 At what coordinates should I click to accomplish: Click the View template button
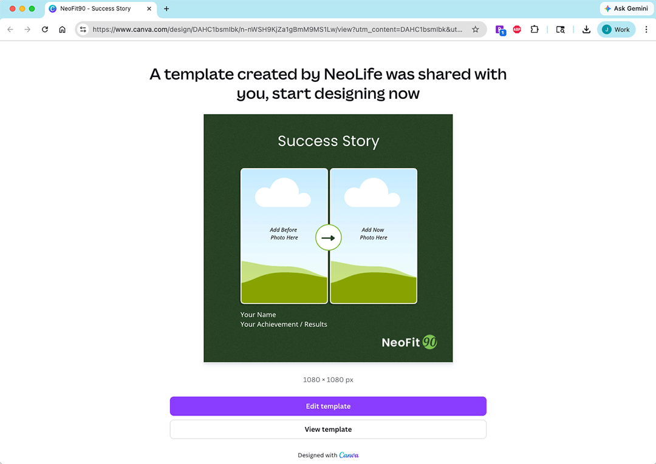tap(328, 429)
